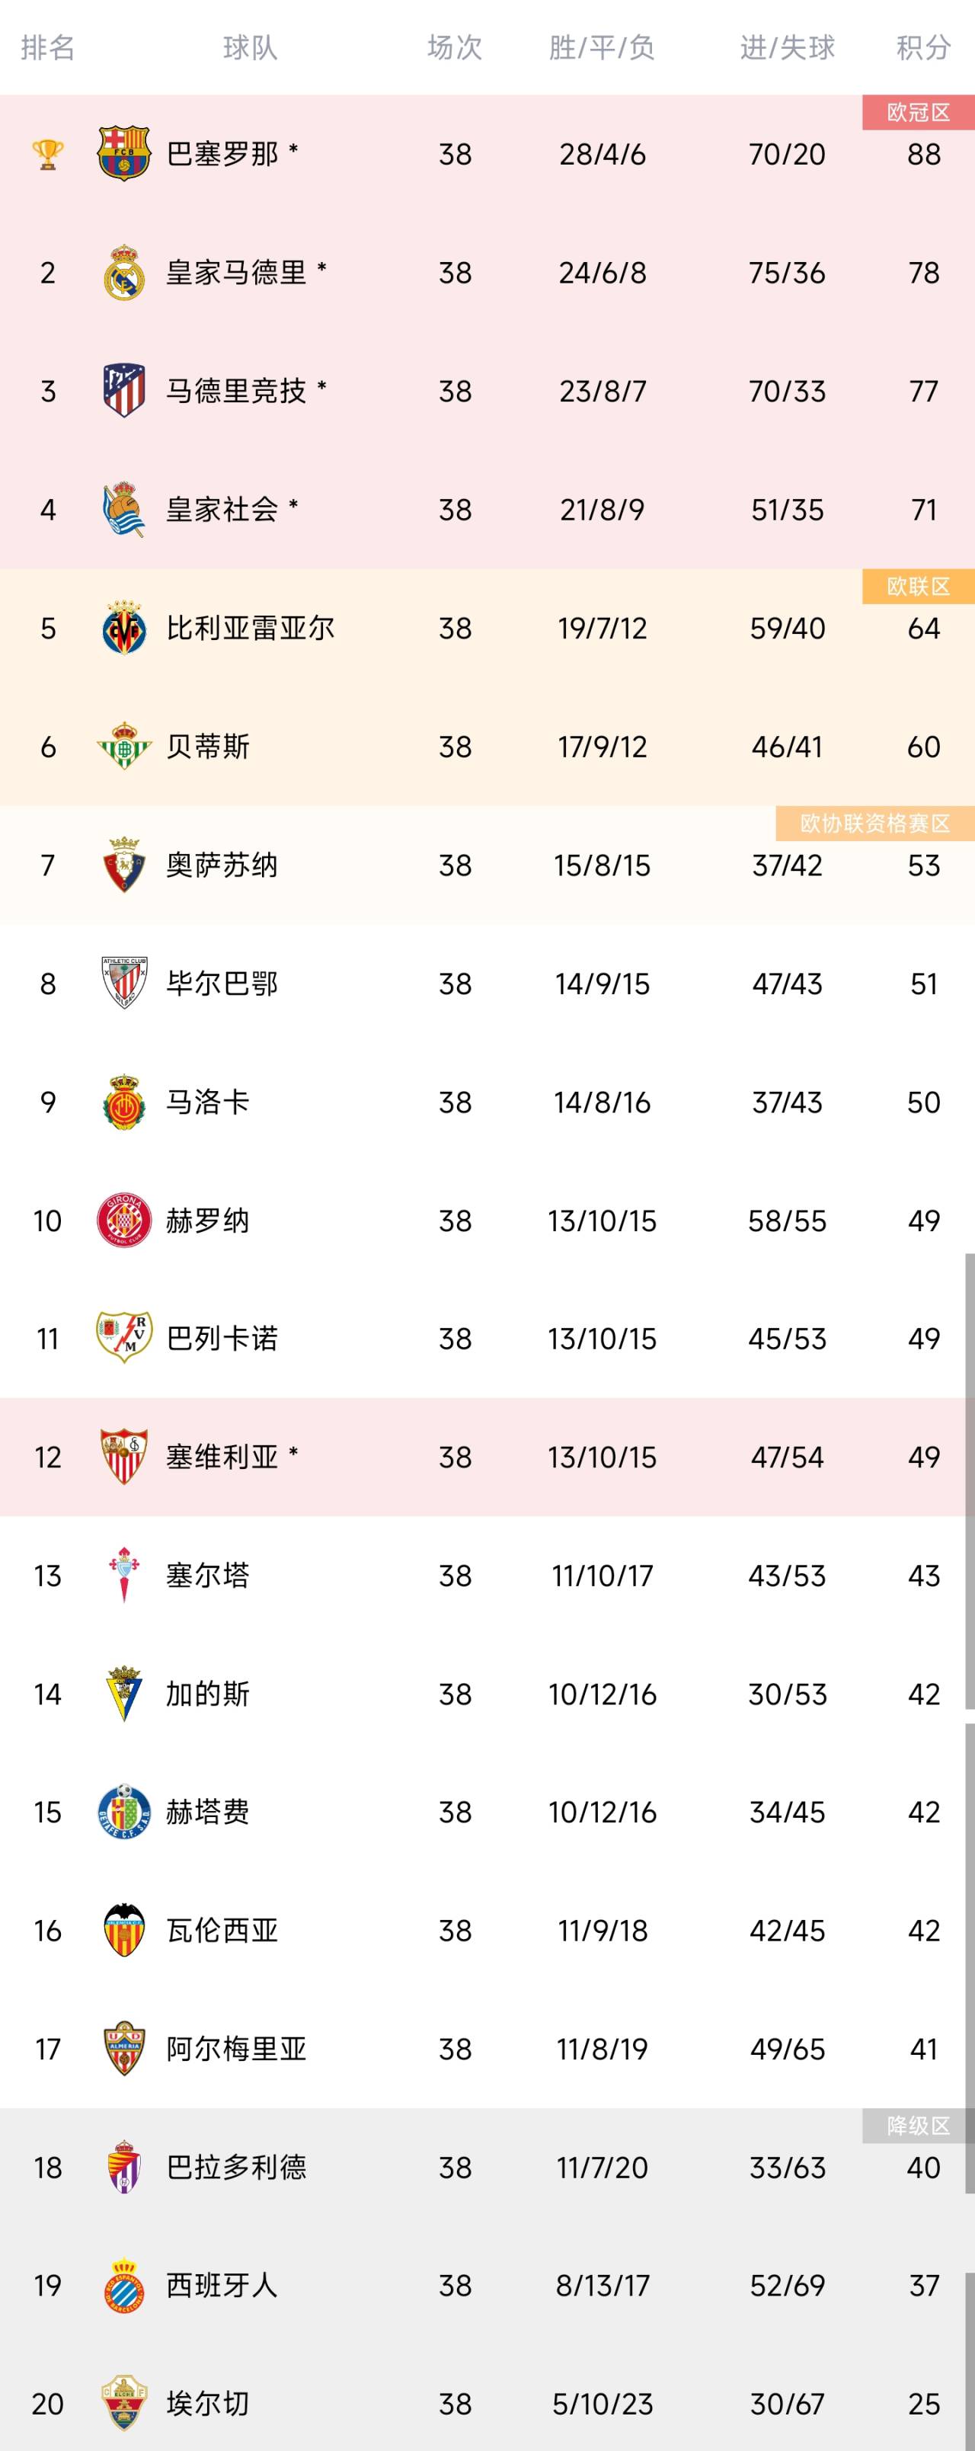This screenshot has height=2451, width=975.
Task: Click the 皇家马德里 team logo
Action: pos(125,273)
